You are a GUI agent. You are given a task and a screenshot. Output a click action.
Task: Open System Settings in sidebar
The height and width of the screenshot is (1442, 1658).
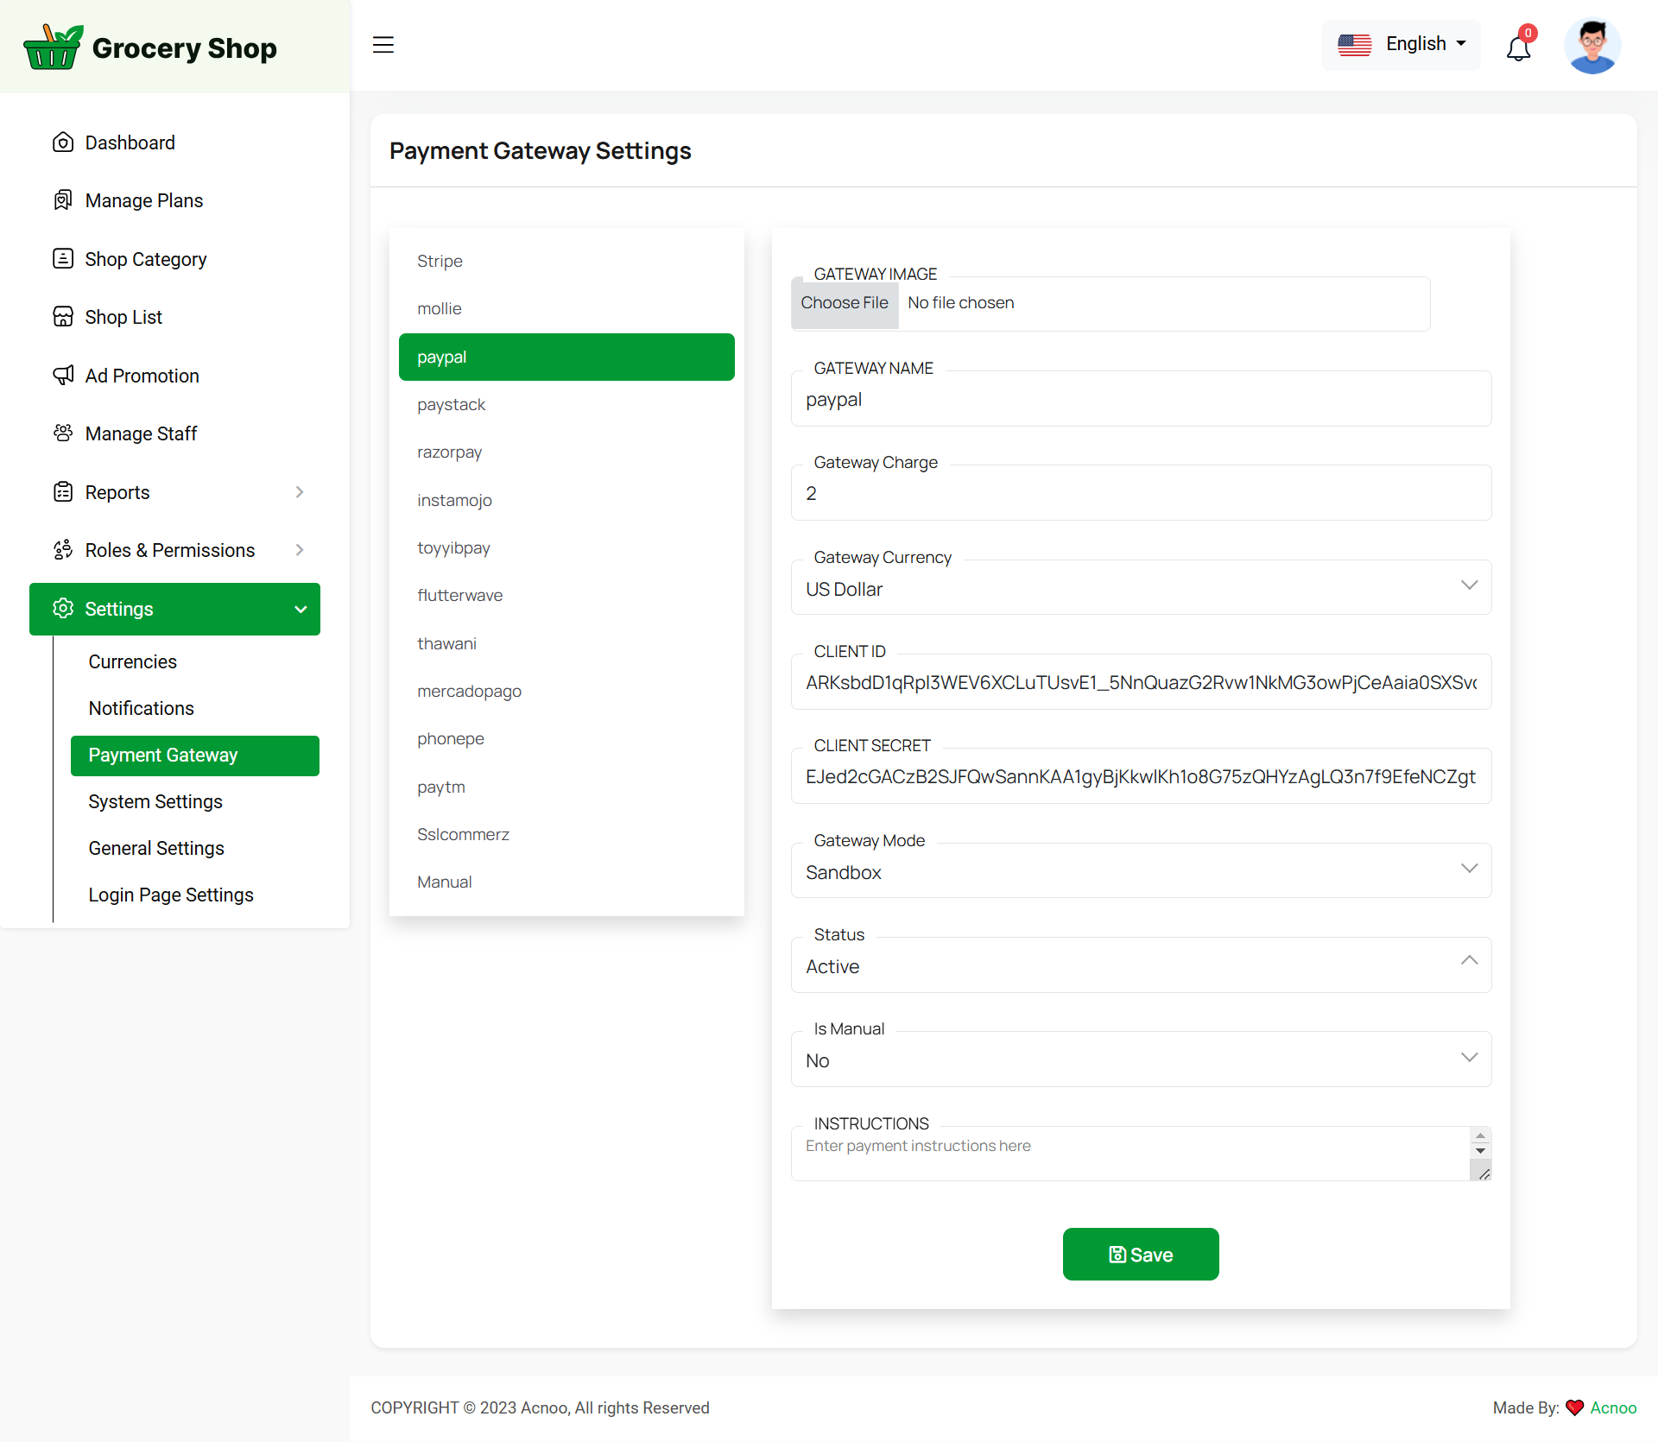[x=155, y=801]
